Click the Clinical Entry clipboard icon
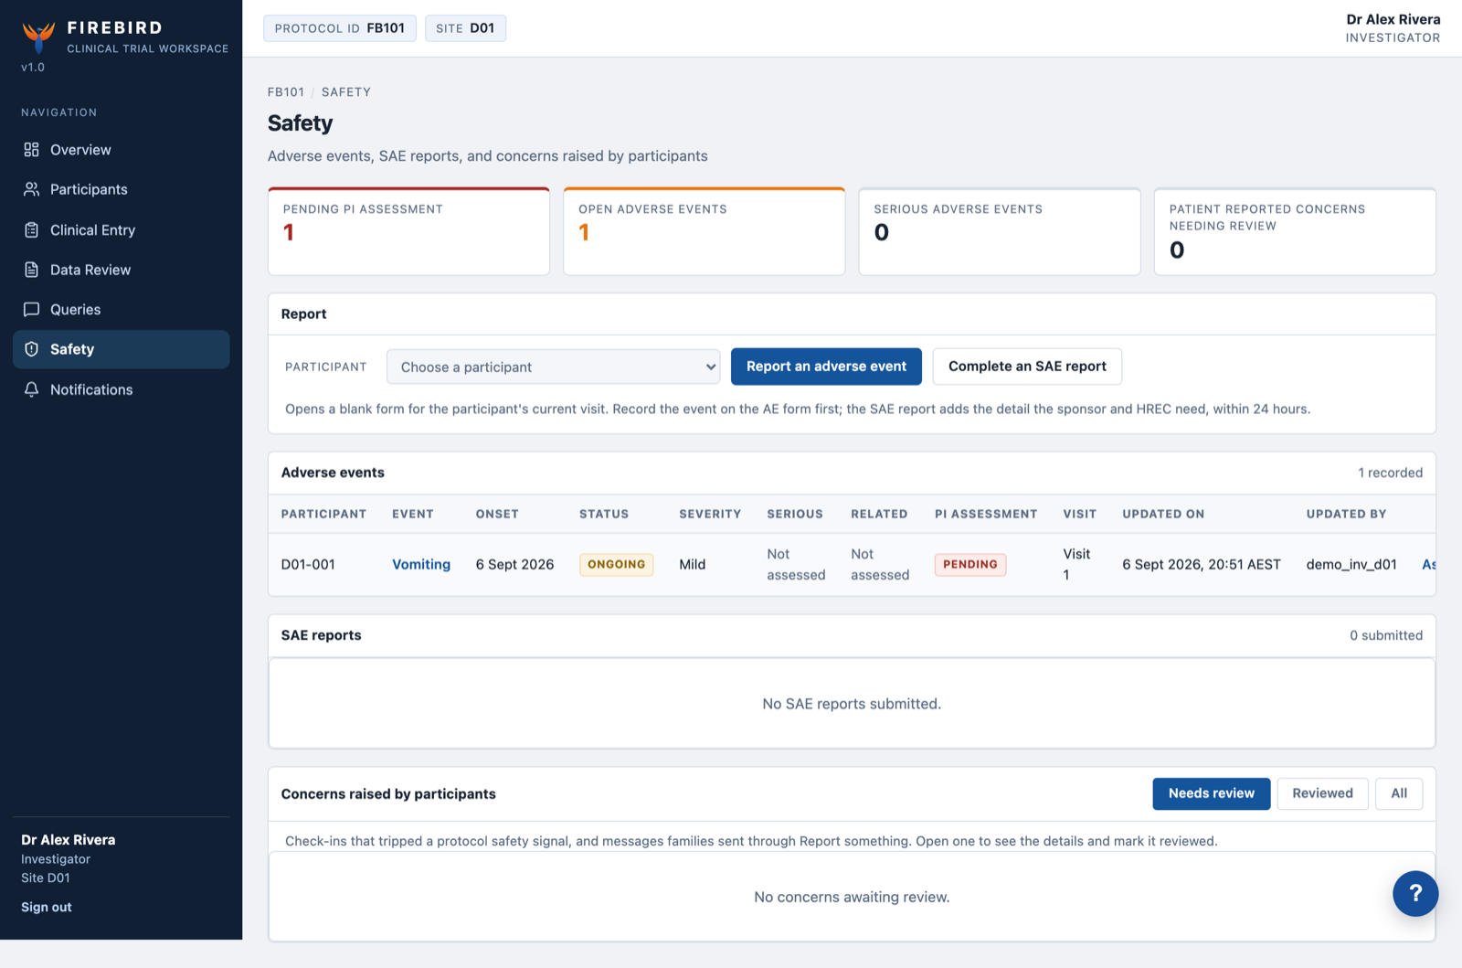Image resolution: width=1462 pixels, height=968 pixels. (x=31, y=229)
